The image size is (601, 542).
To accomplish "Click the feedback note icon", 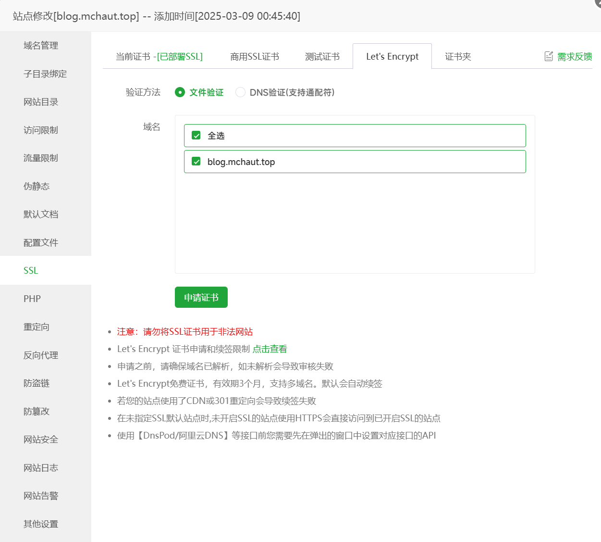I will pyautogui.click(x=549, y=56).
